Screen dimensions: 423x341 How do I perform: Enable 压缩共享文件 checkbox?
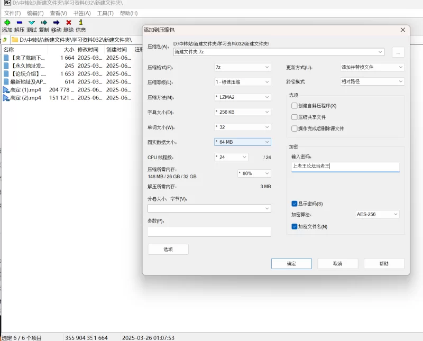pyautogui.click(x=295, y=117)
